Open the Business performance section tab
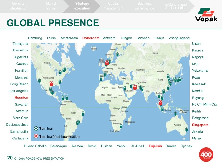This screenshot has width=222, height=166. [x=144, y=6]
